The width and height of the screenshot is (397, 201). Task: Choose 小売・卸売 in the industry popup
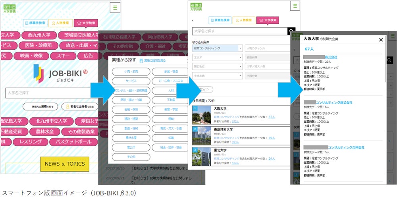[x=131, y=72]
